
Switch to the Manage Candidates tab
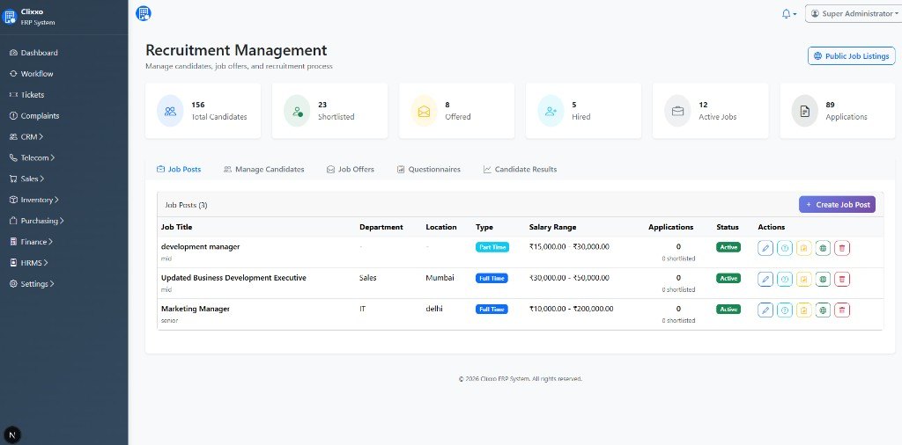tap(264, 170)
